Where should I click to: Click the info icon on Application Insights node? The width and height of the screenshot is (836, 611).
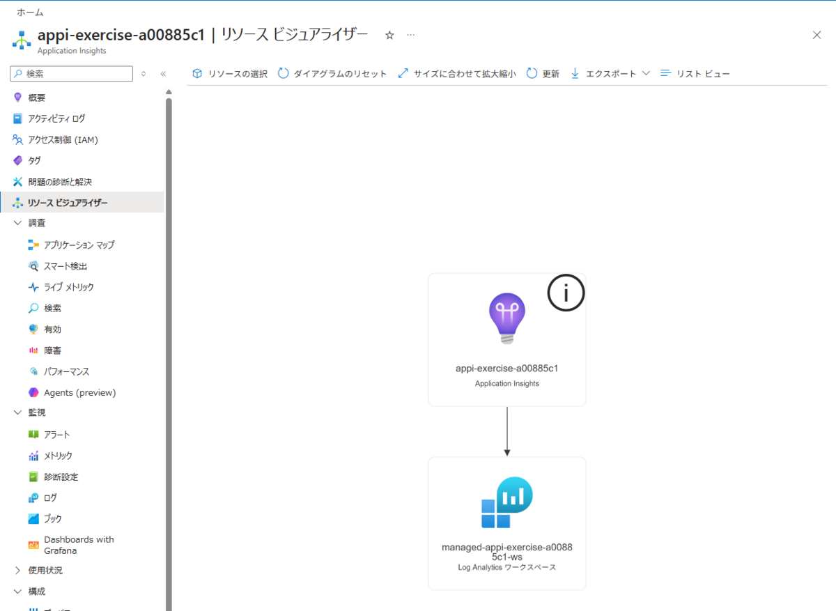pos(566,293)
